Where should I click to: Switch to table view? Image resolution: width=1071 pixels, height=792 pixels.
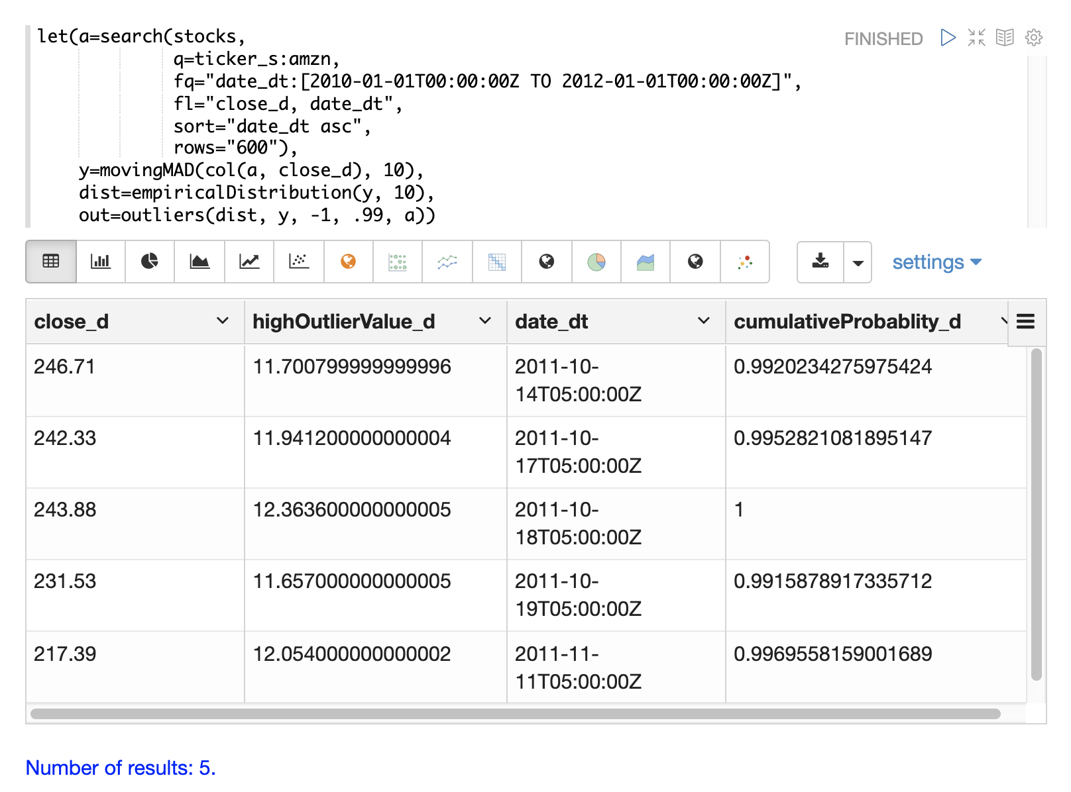tap(51, 262)
